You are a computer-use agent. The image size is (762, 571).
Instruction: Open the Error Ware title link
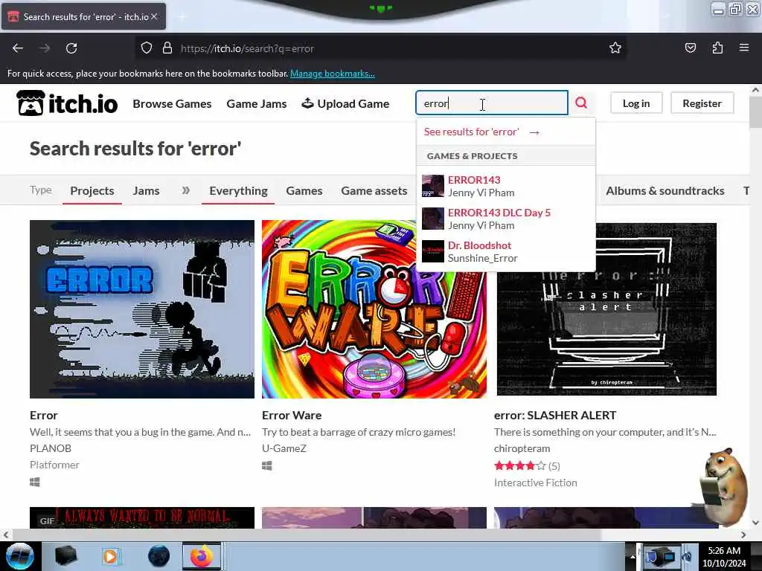[292, 415]
